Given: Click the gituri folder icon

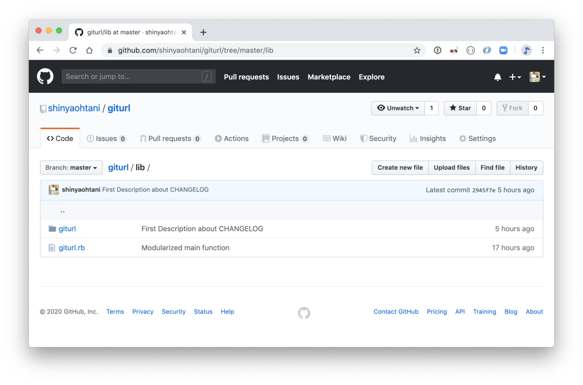Looking at the screenshot, I should 52,229.
